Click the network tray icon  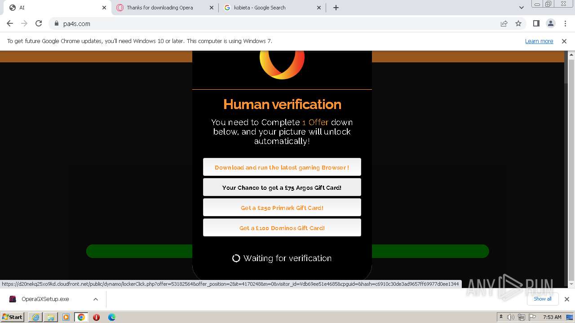pos(522,317)
